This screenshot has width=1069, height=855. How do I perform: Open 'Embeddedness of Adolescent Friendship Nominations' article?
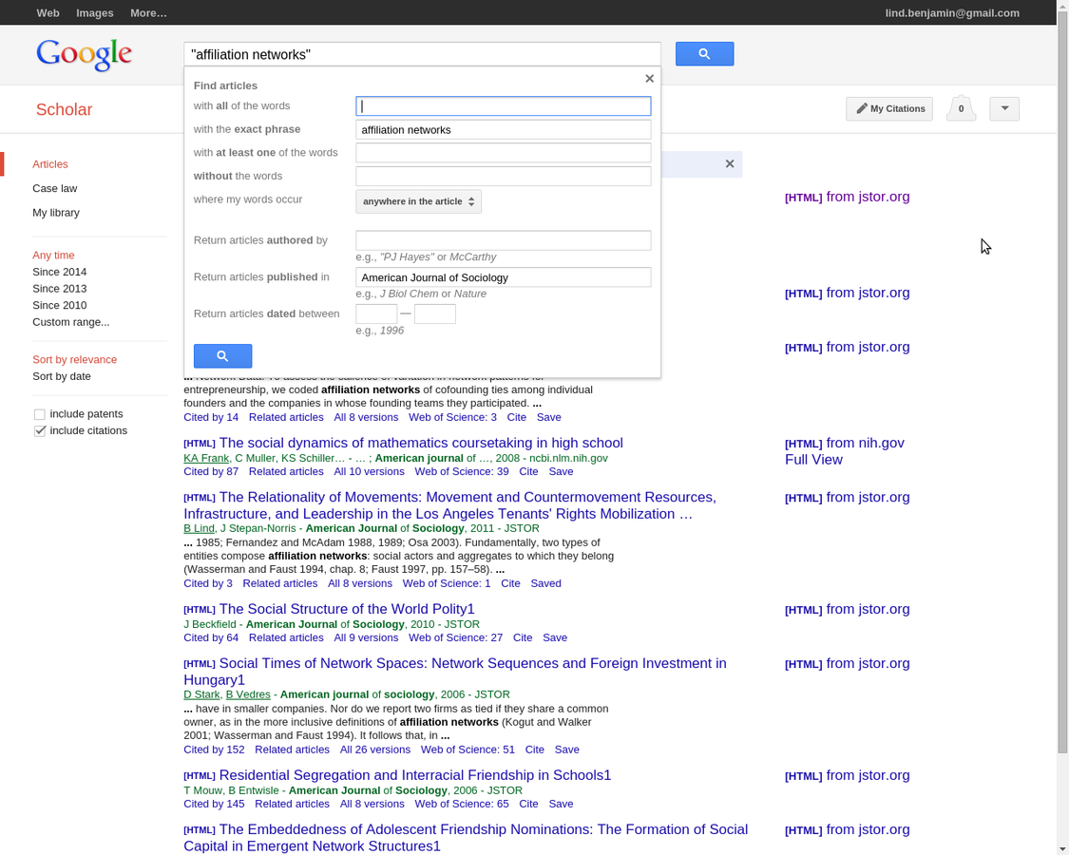point(466,838)
